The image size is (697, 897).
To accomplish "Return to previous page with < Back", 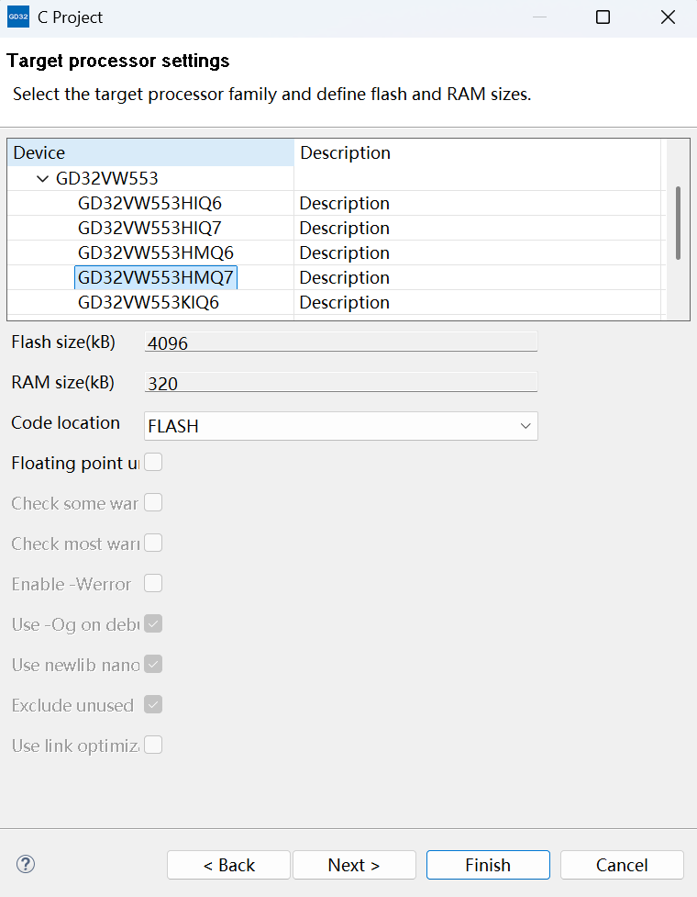I will 228,865.
